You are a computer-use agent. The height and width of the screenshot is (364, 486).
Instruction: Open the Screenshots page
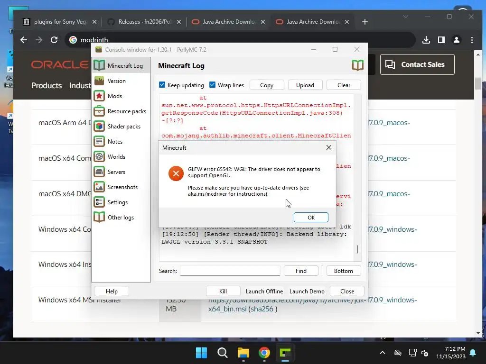(x=121, y=187)
